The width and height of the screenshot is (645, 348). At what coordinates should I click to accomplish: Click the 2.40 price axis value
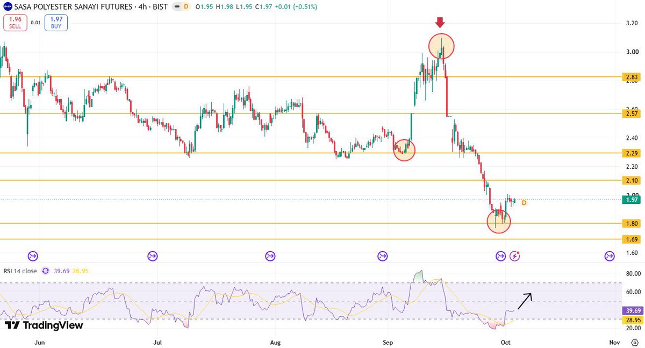(631, 138)
